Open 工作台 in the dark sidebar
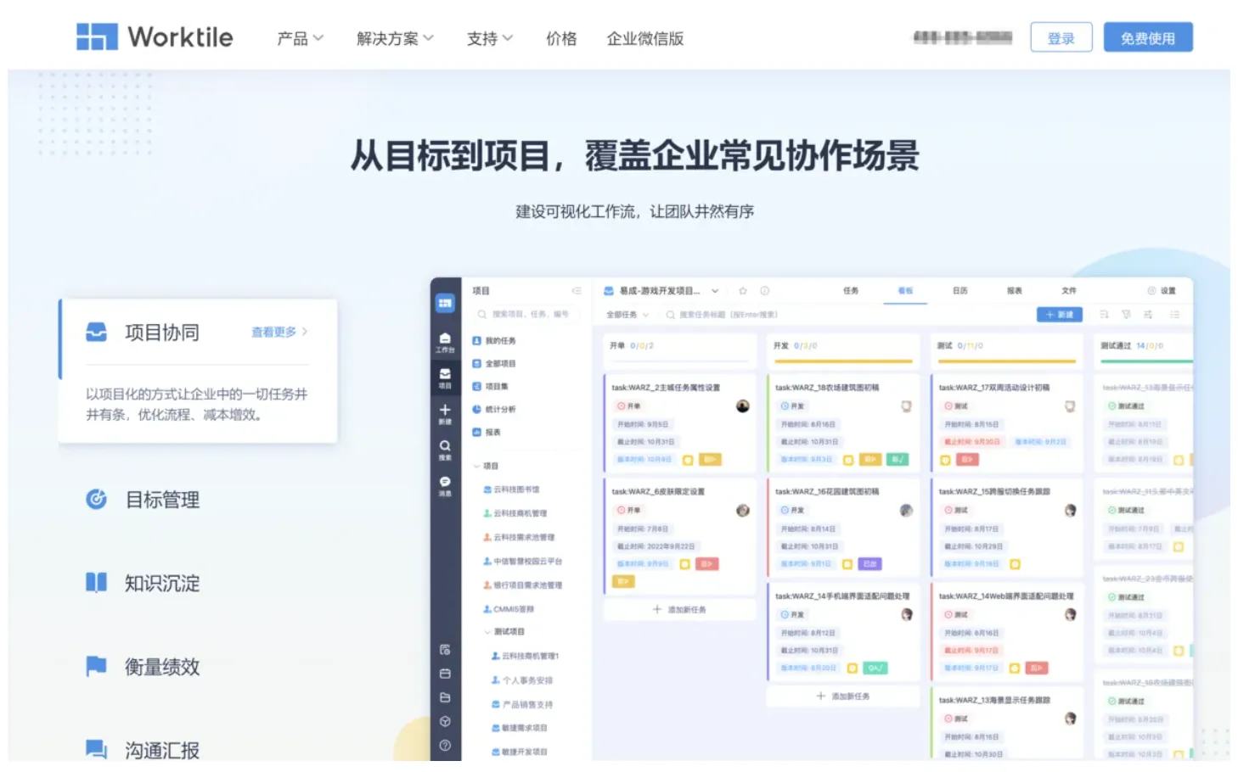This screenshot has width=1238, height=772. 445,342
